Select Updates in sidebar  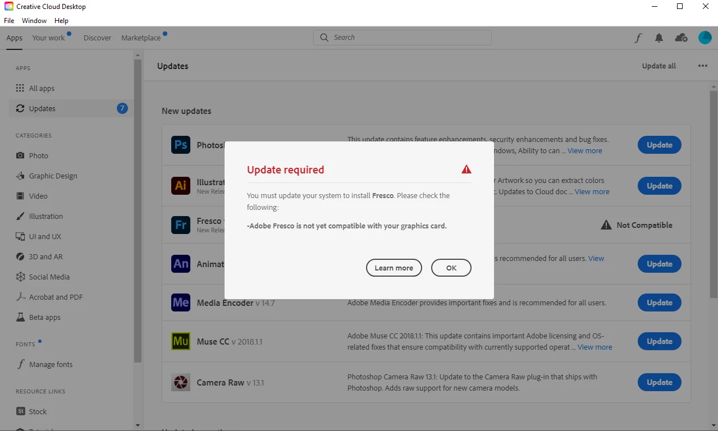(x=71, y=108)
